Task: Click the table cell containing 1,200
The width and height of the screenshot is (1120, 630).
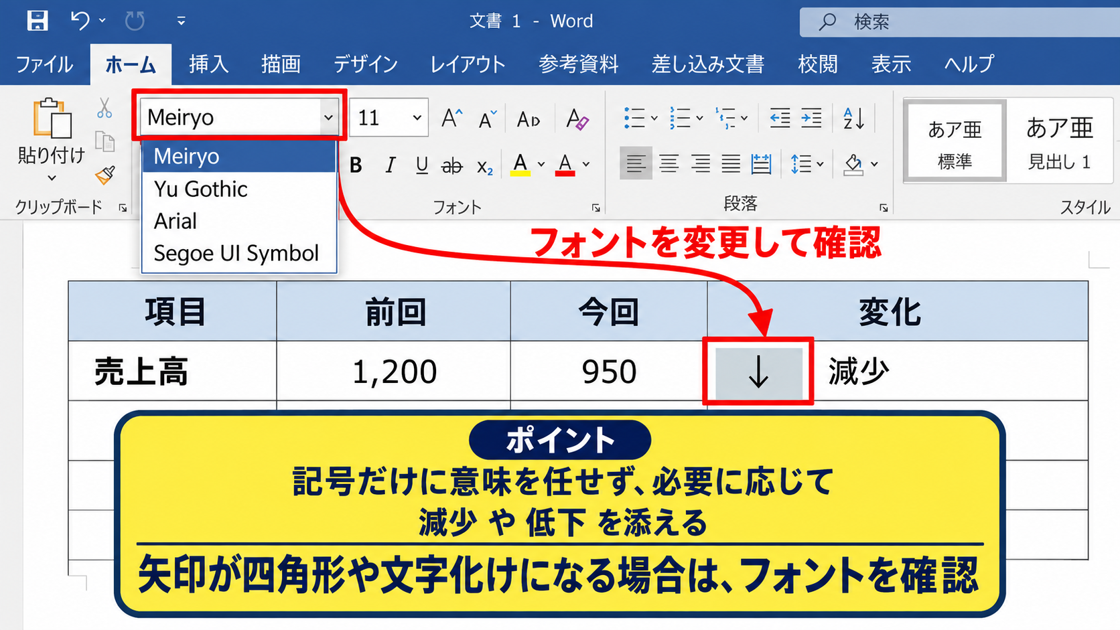Action: [394, 371]
